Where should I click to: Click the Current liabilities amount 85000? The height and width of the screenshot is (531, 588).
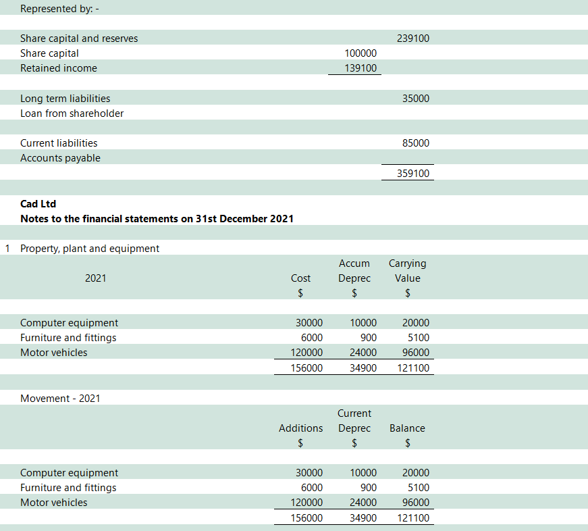click(x=415, y=143)
